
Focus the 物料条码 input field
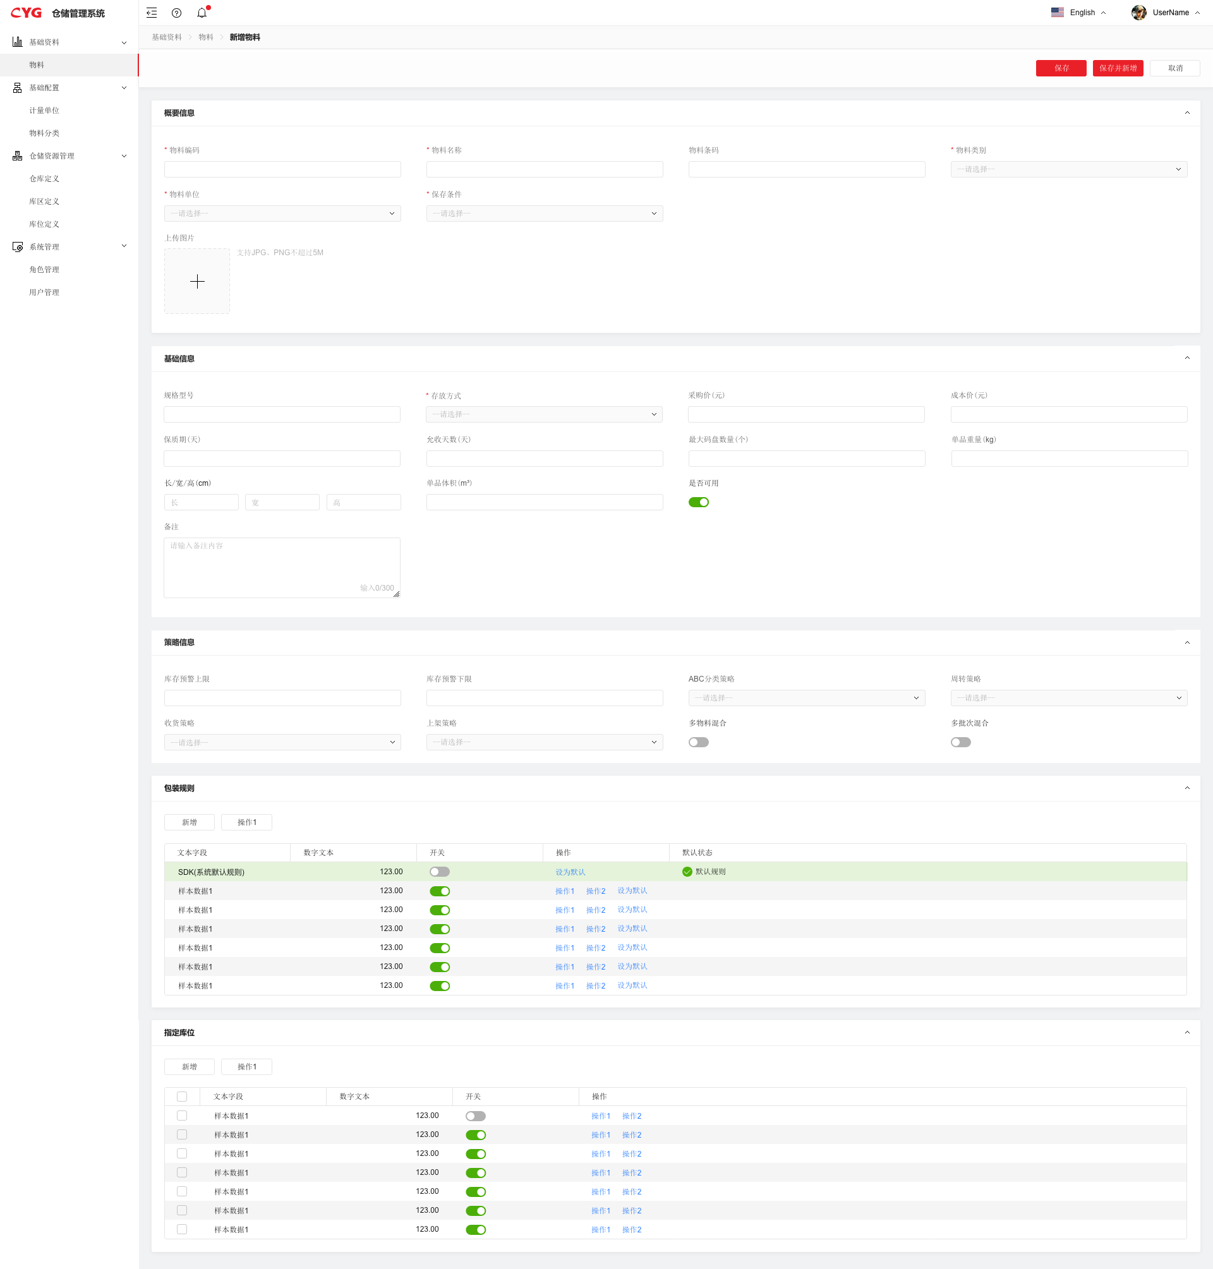click(x=806, y=169)
